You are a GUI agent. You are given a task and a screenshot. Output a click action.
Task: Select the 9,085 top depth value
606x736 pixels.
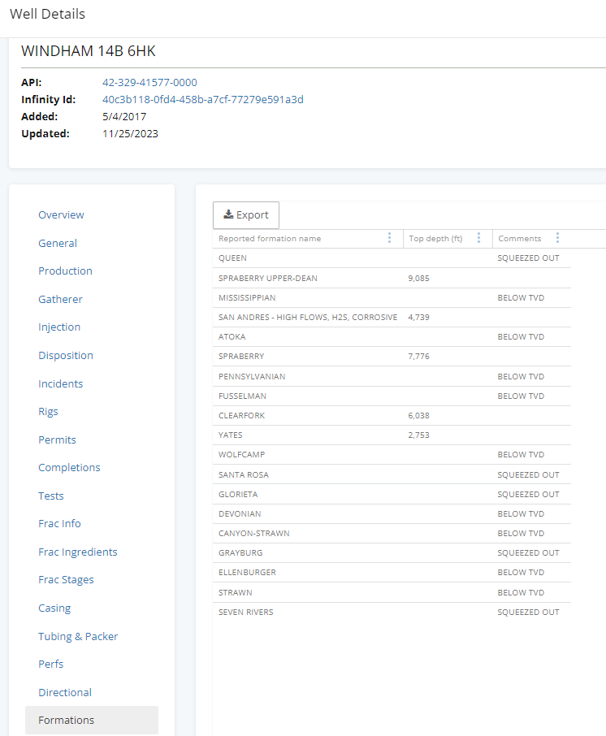point(418,279)
